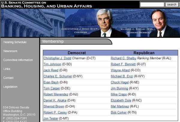Open Michael B. Enzi link
Viewport: 180px width, 122px height.
pyautogui.click(x=122, y=76)
